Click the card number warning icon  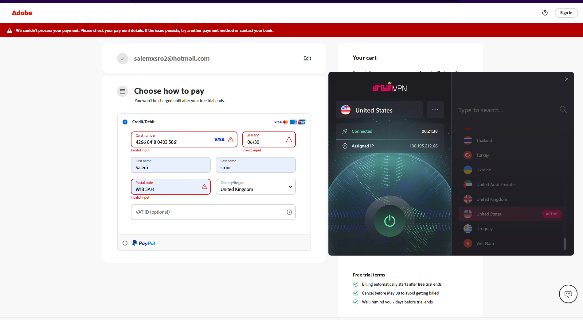[231, 140]
